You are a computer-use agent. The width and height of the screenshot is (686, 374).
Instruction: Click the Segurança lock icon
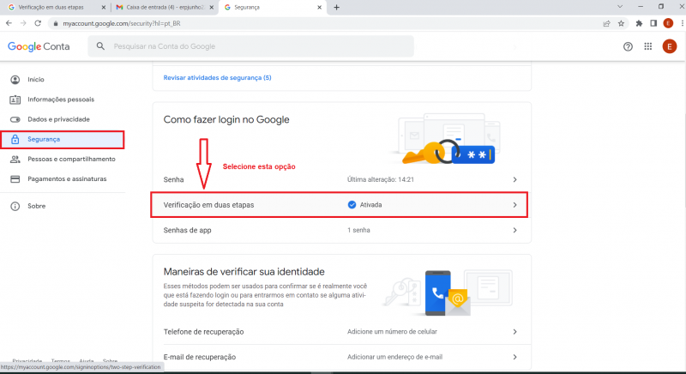click(x=15, y=140)
